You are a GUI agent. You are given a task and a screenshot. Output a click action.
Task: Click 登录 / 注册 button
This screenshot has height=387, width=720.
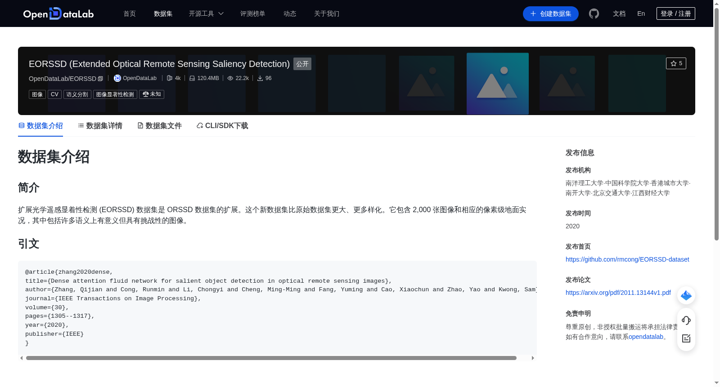pyautogui.click(x=676, y=13)
